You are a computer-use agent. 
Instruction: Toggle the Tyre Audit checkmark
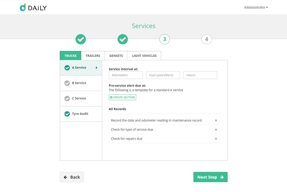click(x=67, y=114)
